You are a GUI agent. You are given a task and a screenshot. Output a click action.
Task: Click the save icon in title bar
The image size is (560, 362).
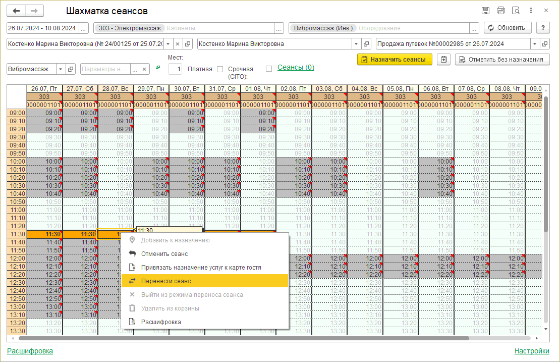coord(485,11)
